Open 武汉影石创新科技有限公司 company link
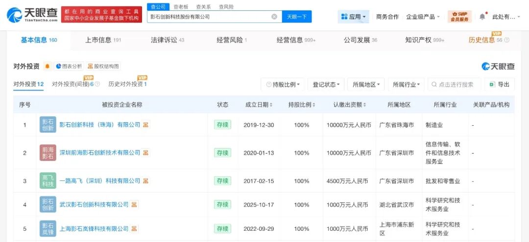The height and width of the screenshot is (242, 529). click(x=94, y=204)
